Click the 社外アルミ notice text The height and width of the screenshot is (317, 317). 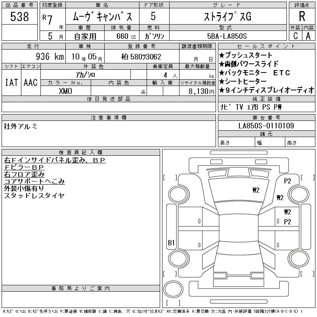point(20,126)
